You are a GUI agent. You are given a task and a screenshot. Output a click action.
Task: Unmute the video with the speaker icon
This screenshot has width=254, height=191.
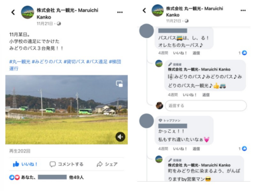pos(120,137)
